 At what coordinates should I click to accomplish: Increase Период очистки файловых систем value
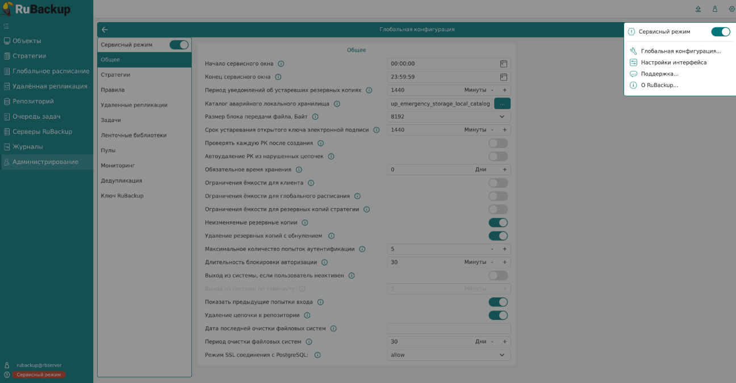point(504,342)
